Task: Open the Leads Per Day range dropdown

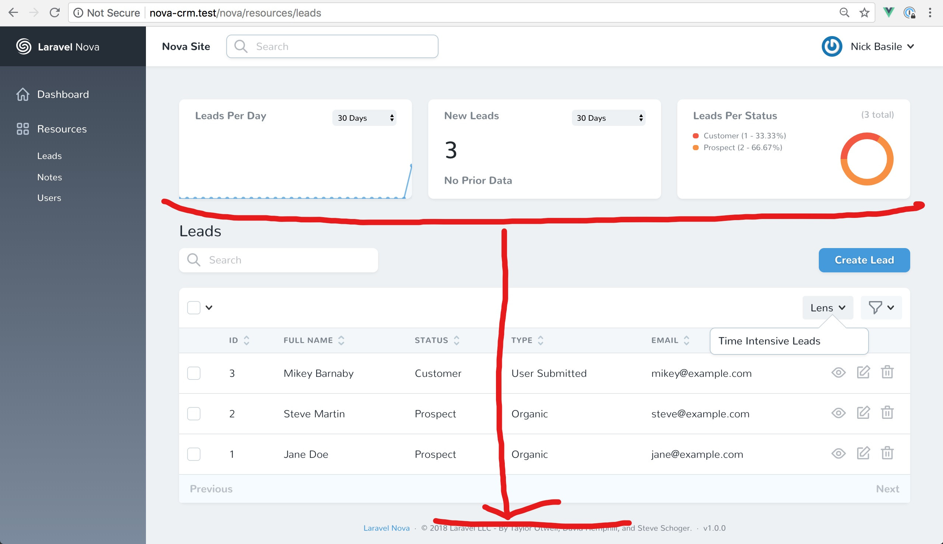Action: (x=364, y=118)
